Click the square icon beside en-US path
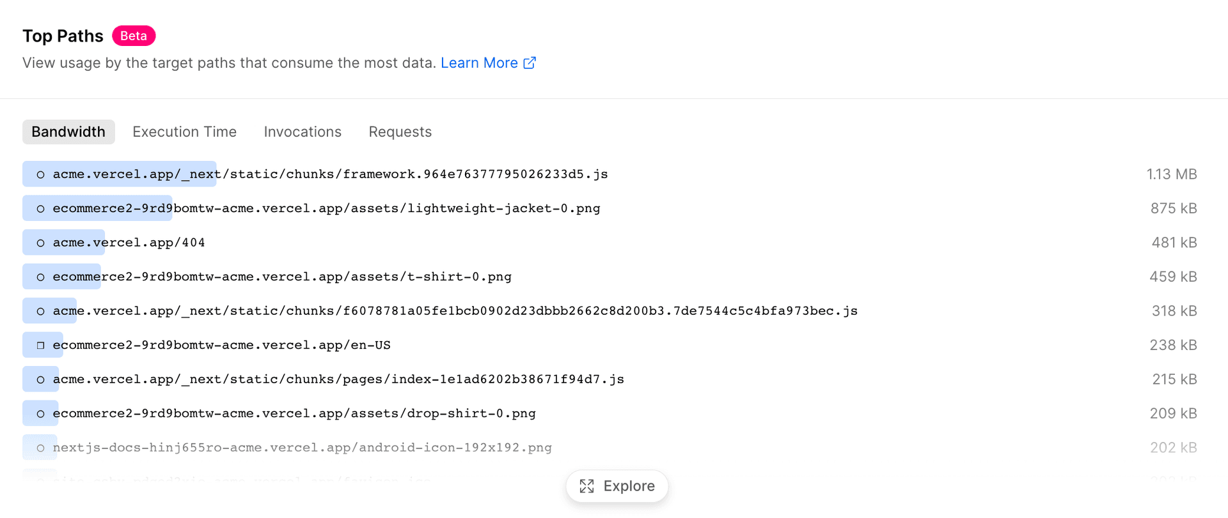 coord(40,346)
